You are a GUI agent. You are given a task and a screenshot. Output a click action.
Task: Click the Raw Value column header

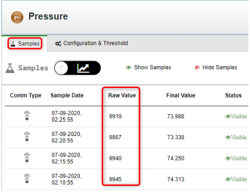tap(122, 95)
